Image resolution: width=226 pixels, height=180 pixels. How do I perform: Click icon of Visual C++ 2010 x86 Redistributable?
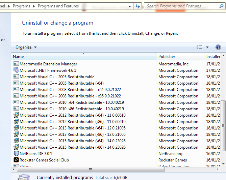click(x=16, y=109)
